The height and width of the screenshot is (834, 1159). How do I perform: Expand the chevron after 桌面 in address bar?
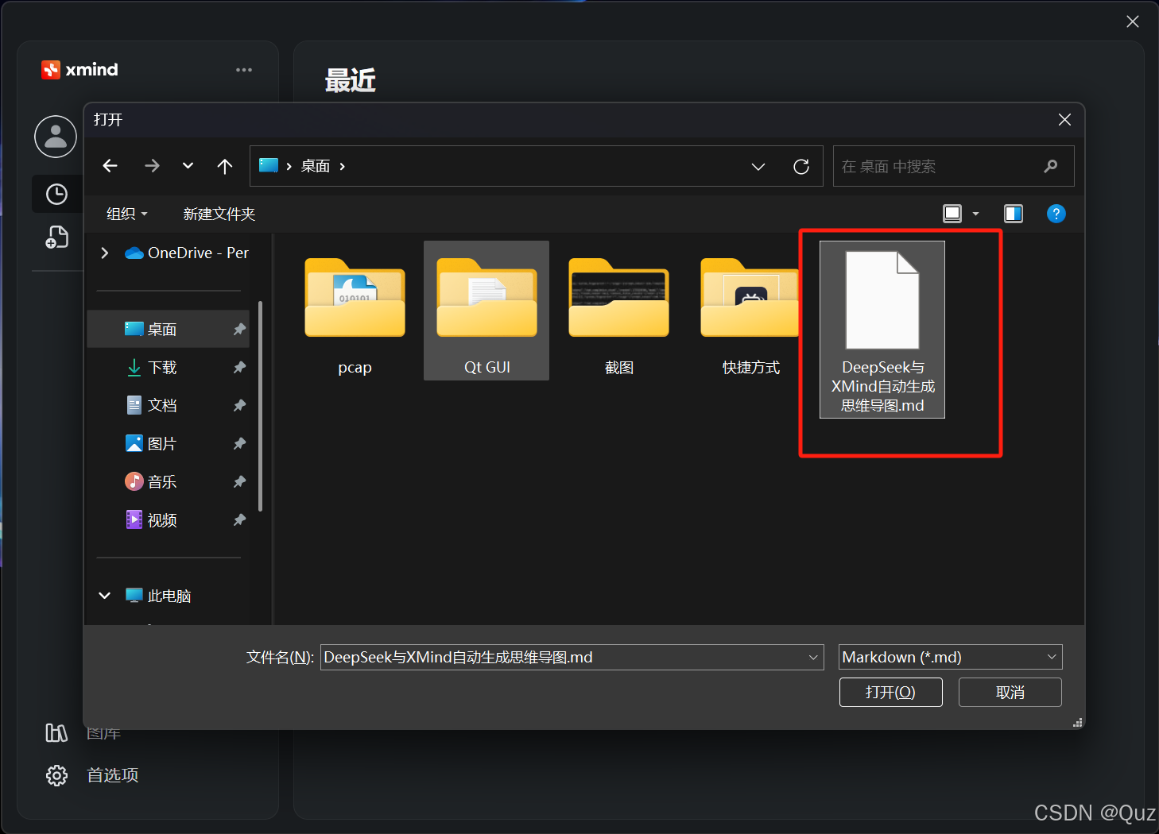[x=343, y=166]
